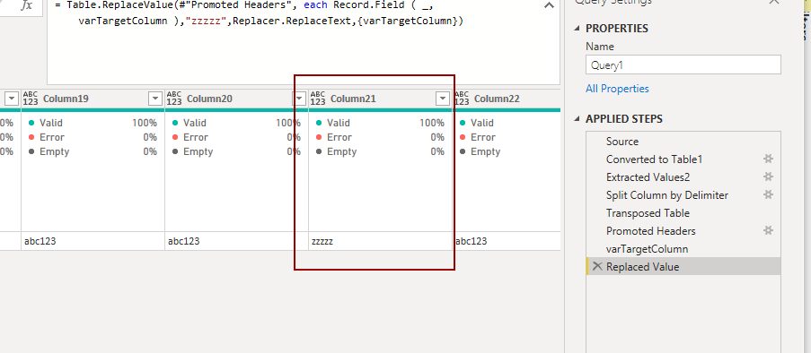811x353 pixels.
Task: Click Error 0% quality row in Column20
Action: [236, 137]
